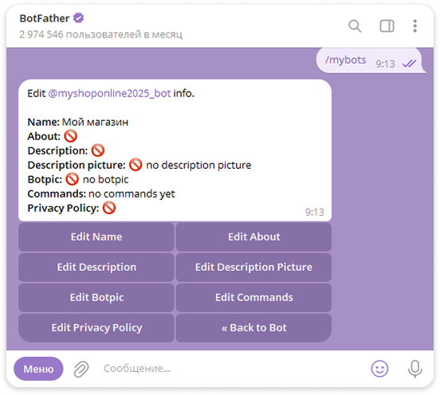Viewport: 440px width, 395px height.
Task: Click the Edit Name button
Action: 96,237
